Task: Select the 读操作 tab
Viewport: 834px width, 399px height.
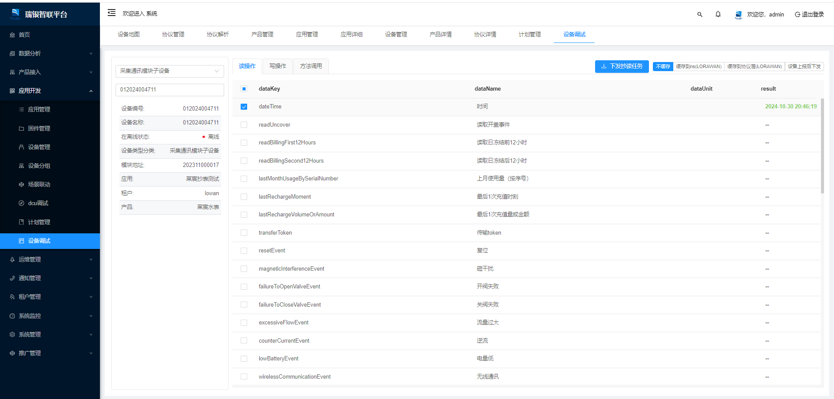Action: (247, 66)
